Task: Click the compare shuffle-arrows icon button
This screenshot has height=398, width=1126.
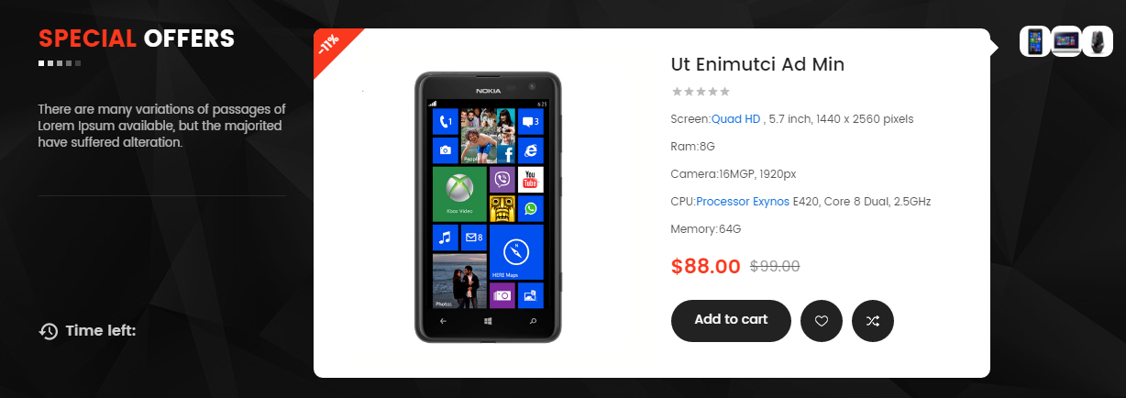Action: pyautogui.click(x=873, y=321)
